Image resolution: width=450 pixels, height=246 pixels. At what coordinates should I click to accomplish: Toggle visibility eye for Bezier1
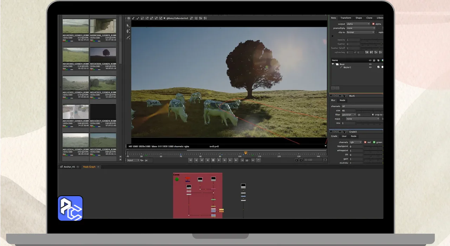[x=370, y=67]
